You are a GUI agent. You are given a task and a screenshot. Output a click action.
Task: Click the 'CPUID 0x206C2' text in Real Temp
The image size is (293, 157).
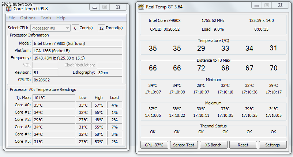[x=165, y=29]
